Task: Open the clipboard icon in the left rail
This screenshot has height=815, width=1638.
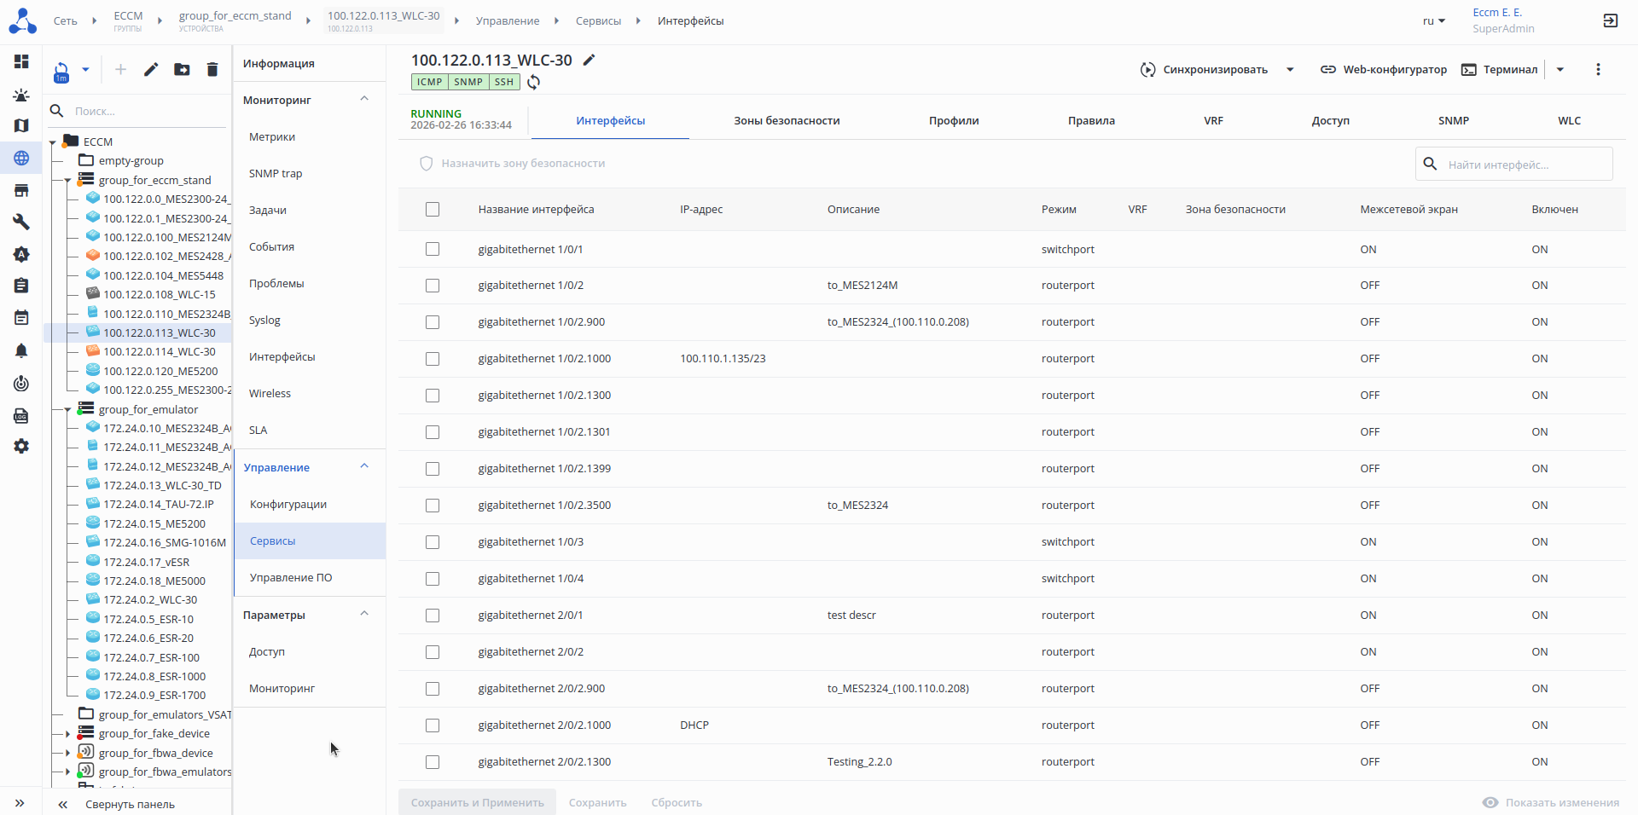Action: coord(21,286)
